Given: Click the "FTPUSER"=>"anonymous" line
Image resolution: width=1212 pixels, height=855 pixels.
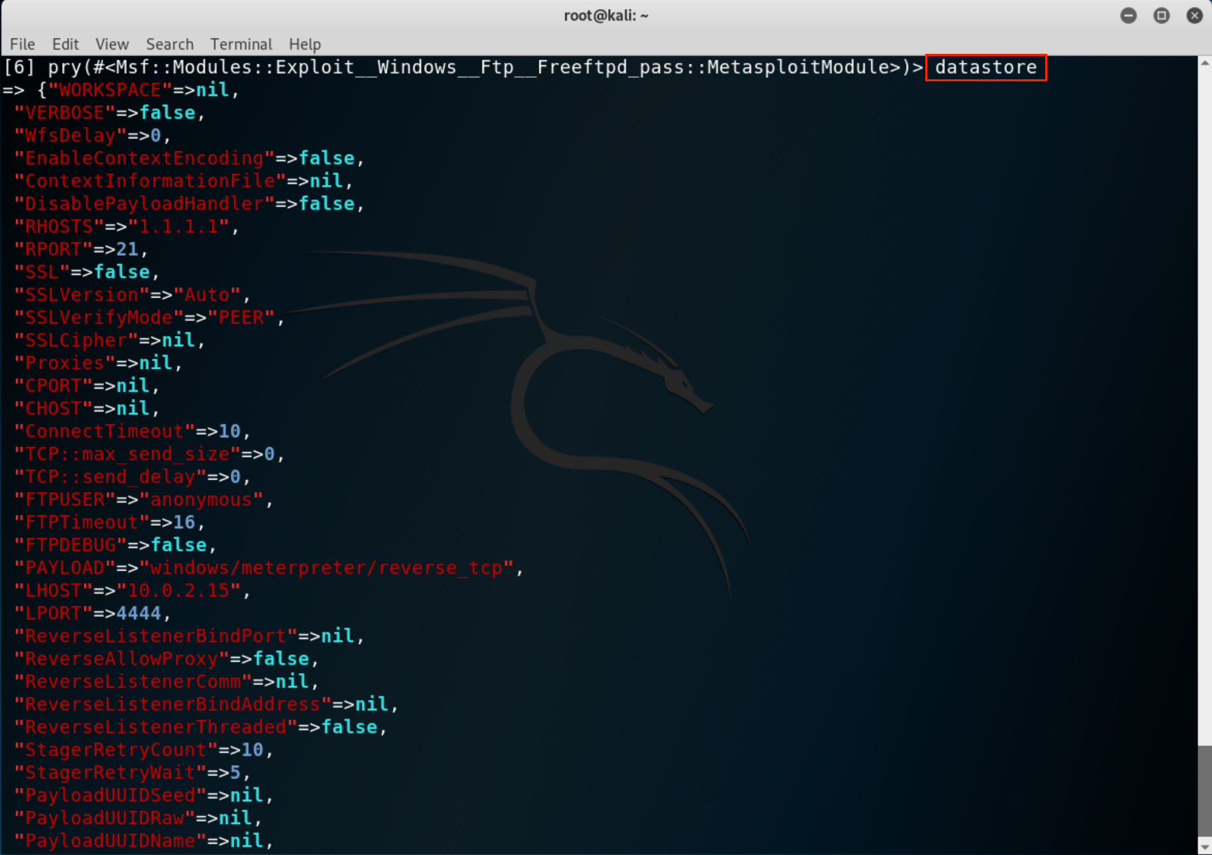Looking at the screenshot, I should click(144, 499).
